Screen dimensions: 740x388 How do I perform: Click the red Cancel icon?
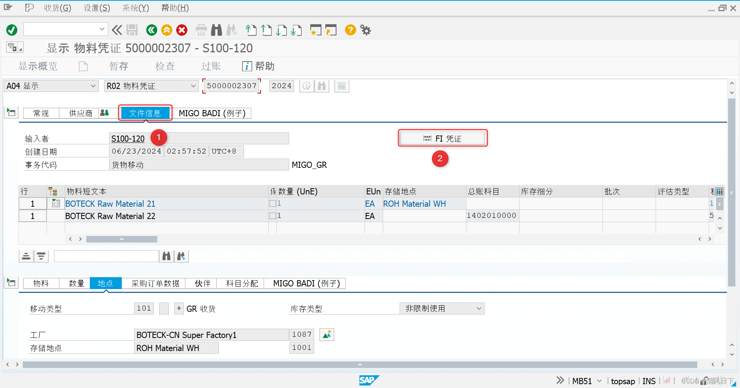(x=182, y=30)
